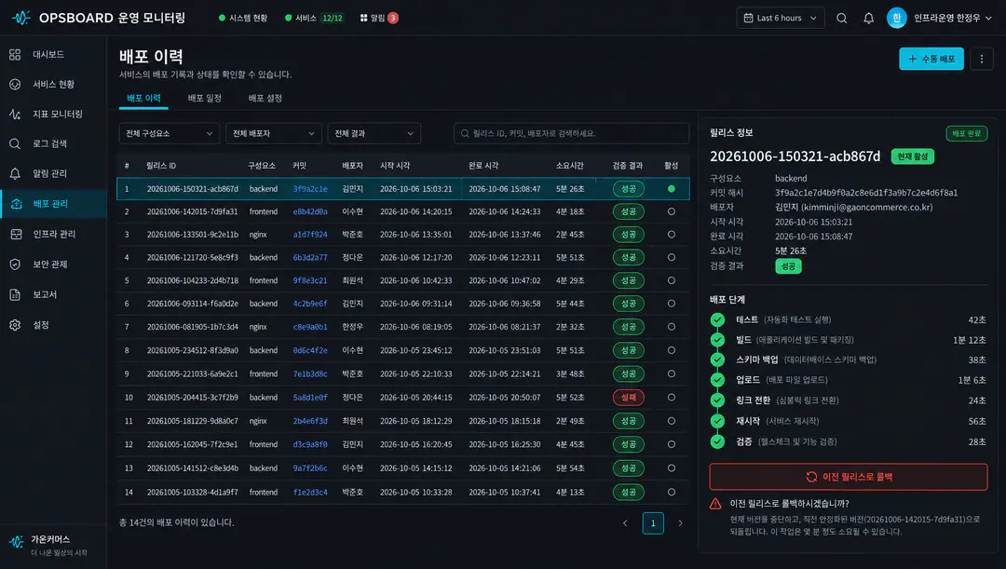Click page number 1 in pagination
Image resolution: width=1006 pixels, height=569 pixels.
point(653,523)
